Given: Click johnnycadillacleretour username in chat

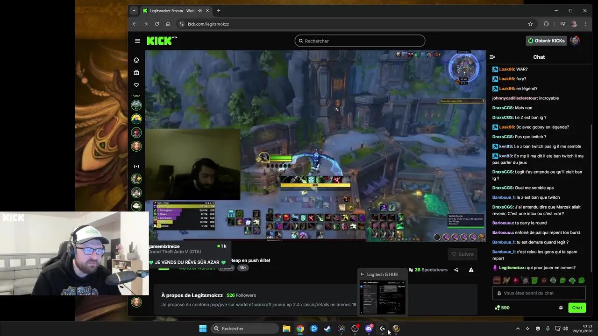Looking at the screenshot, I should 515,98.
